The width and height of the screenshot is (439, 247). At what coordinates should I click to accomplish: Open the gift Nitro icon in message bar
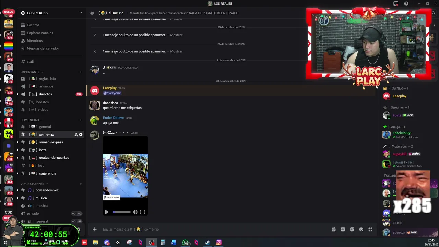tap(334, 230)
